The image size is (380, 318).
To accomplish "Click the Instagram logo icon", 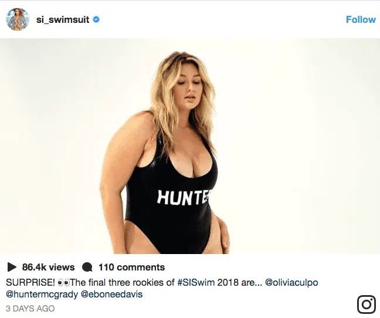I will click(x=367, y=304).
